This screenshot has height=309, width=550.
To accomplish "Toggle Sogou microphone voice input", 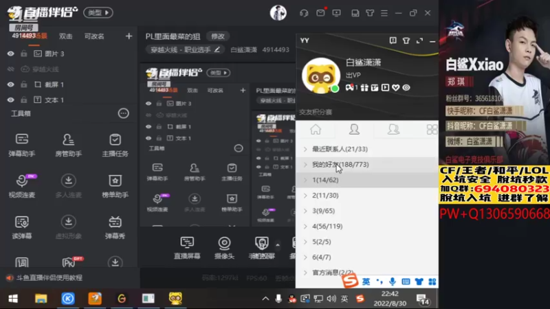I will [393, 282].
